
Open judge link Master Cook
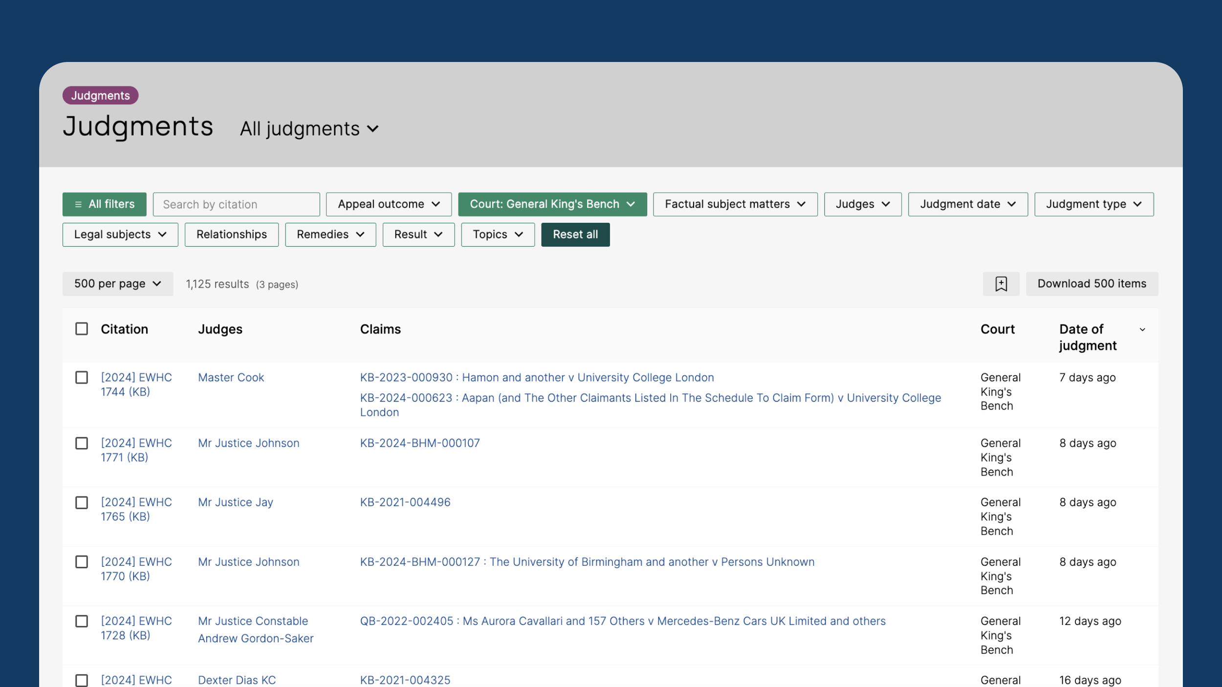pos(231,378)
